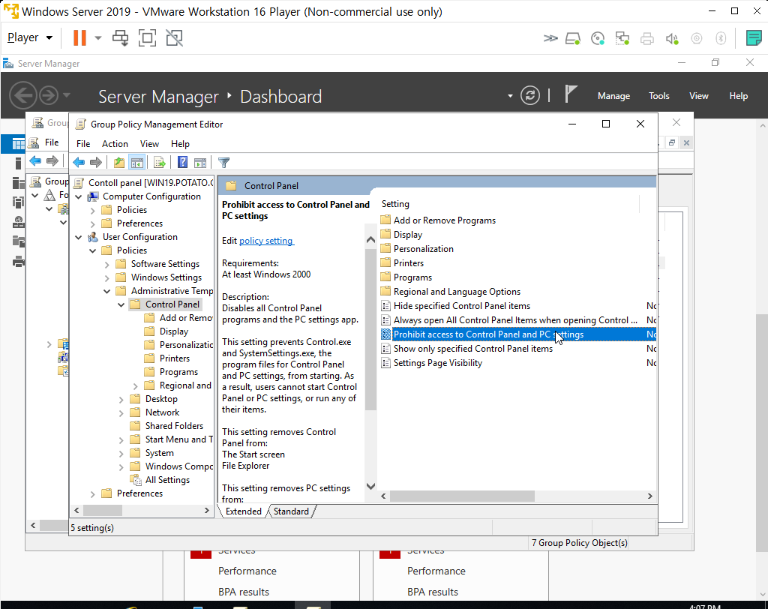Click the description pane scroll down arrow
The image size is (768, 609).
tap(370, 486)
